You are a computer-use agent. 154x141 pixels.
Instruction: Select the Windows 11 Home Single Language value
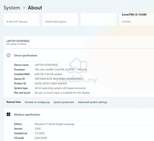coord(55,124)
